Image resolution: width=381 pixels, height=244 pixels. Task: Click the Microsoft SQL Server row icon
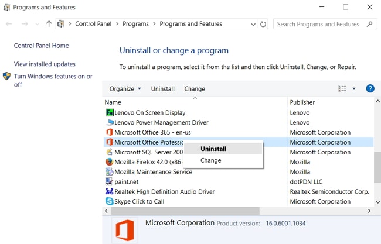[110, 152]
